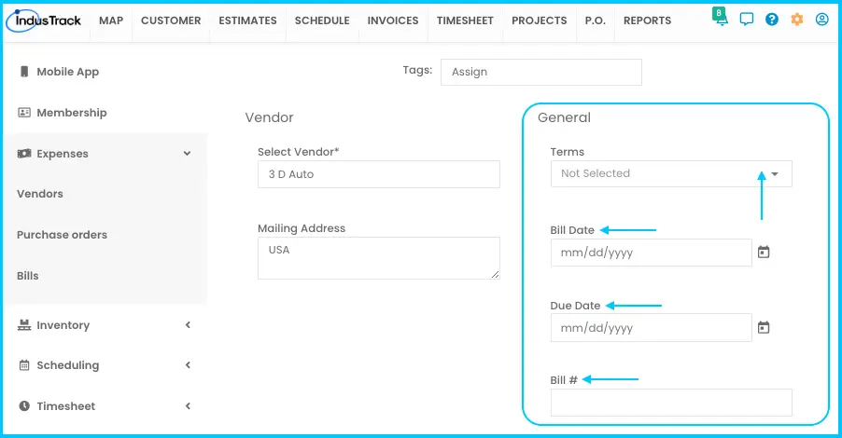Open the ESTIMATES menu tab

tap(247, 21)
